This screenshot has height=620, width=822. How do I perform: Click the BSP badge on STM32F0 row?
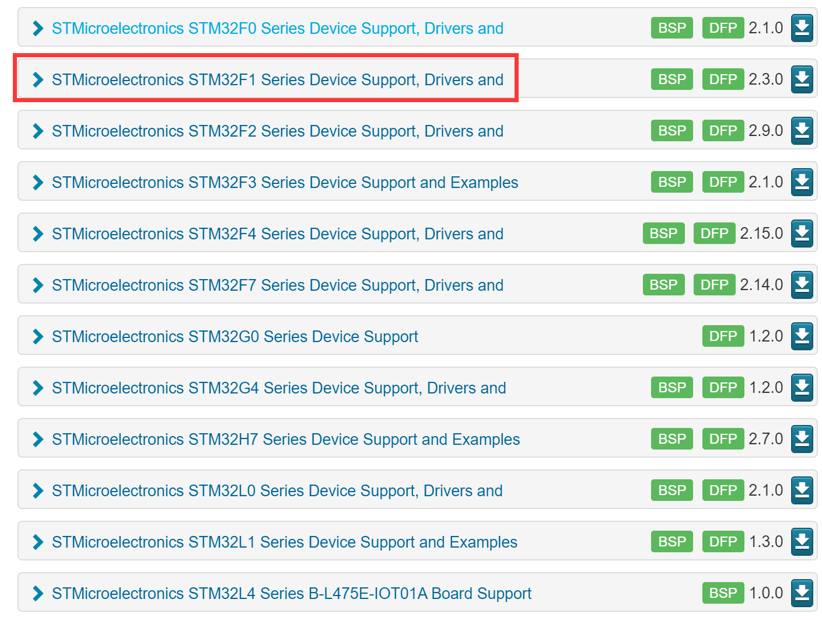(672, 28)
